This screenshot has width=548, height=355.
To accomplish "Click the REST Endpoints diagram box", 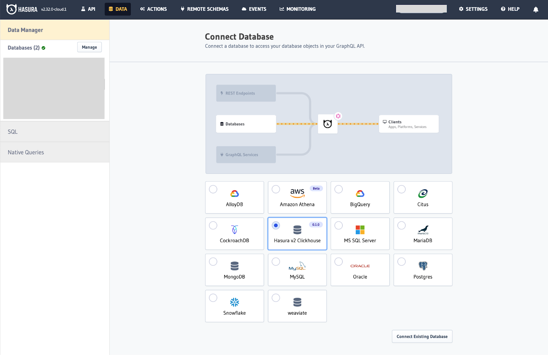I will click(246, 93).
